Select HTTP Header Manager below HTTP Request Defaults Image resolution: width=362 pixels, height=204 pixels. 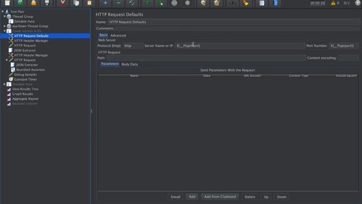(31, 41)
